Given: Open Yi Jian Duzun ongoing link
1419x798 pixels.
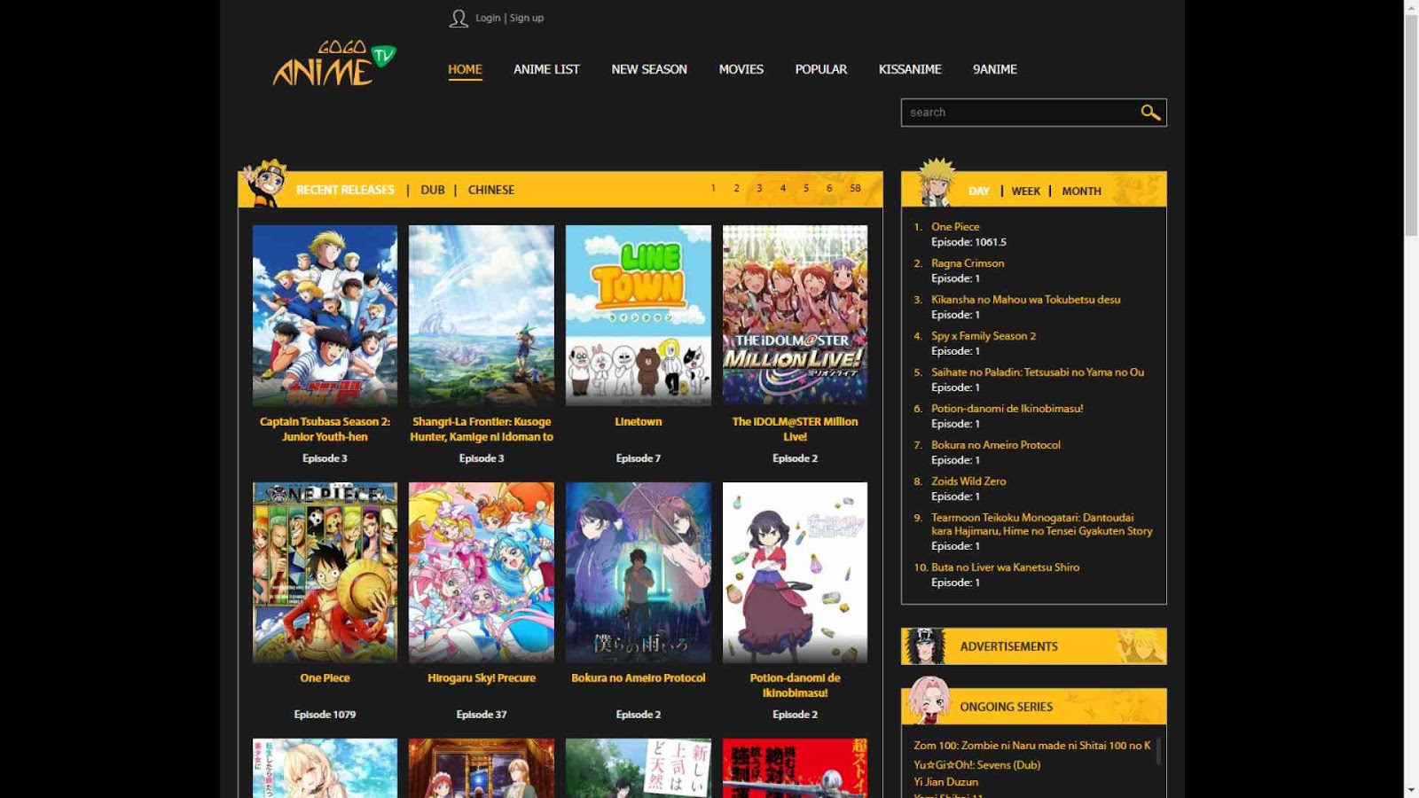Looking at the screenshot, I should coord(946,782).
